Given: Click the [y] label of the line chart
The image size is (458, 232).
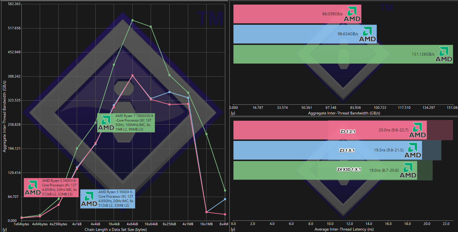Looking at the screenshot, I should click(5, 229).
